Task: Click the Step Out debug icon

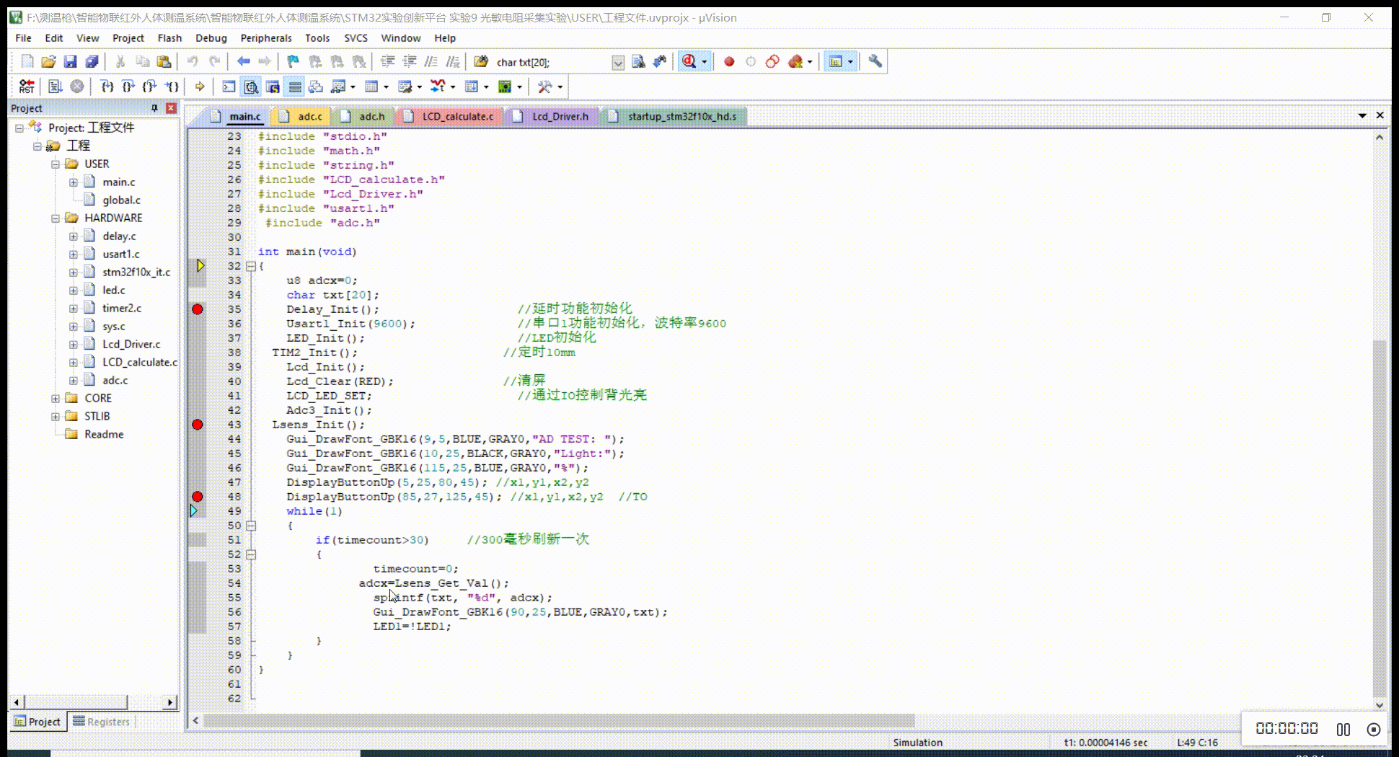Action: (150, 87)
